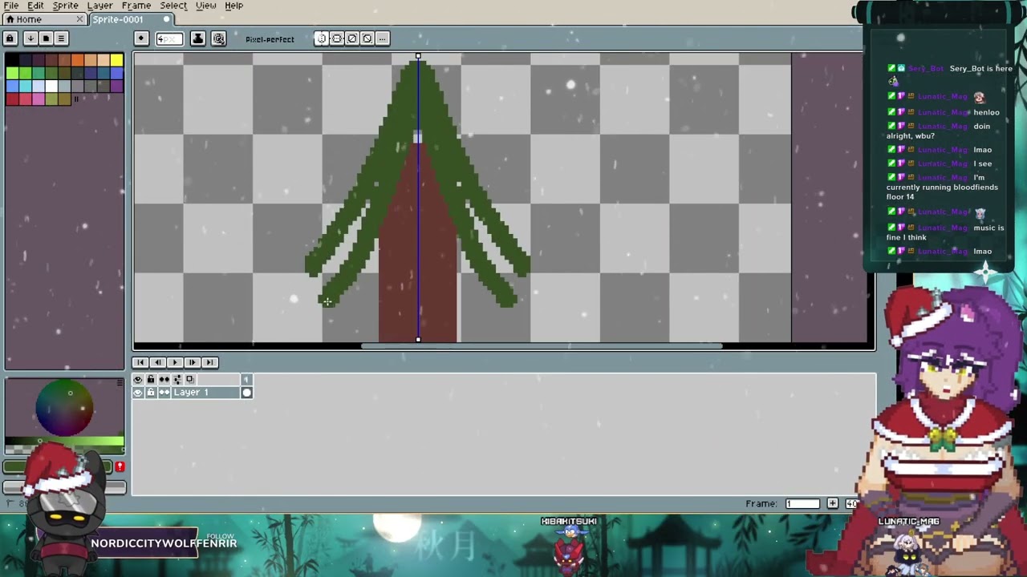Viewport: 1027px width, 577px height.
Task: Open the Layer menu
Action: click(x=99, y=6)
